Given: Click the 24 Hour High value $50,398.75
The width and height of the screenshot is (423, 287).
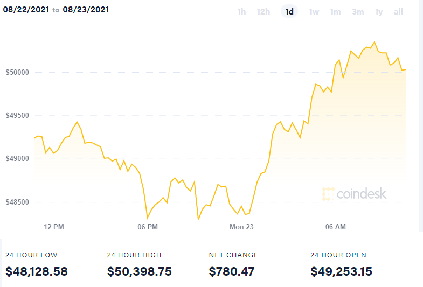Looking at the screenshot, I should pos(140,271).
